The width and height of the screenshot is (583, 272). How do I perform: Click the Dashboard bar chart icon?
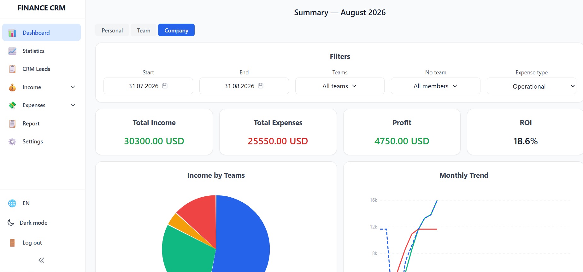tap(12, 33)
